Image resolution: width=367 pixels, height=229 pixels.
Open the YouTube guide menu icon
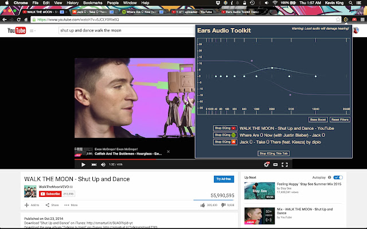tap(32, 30)
